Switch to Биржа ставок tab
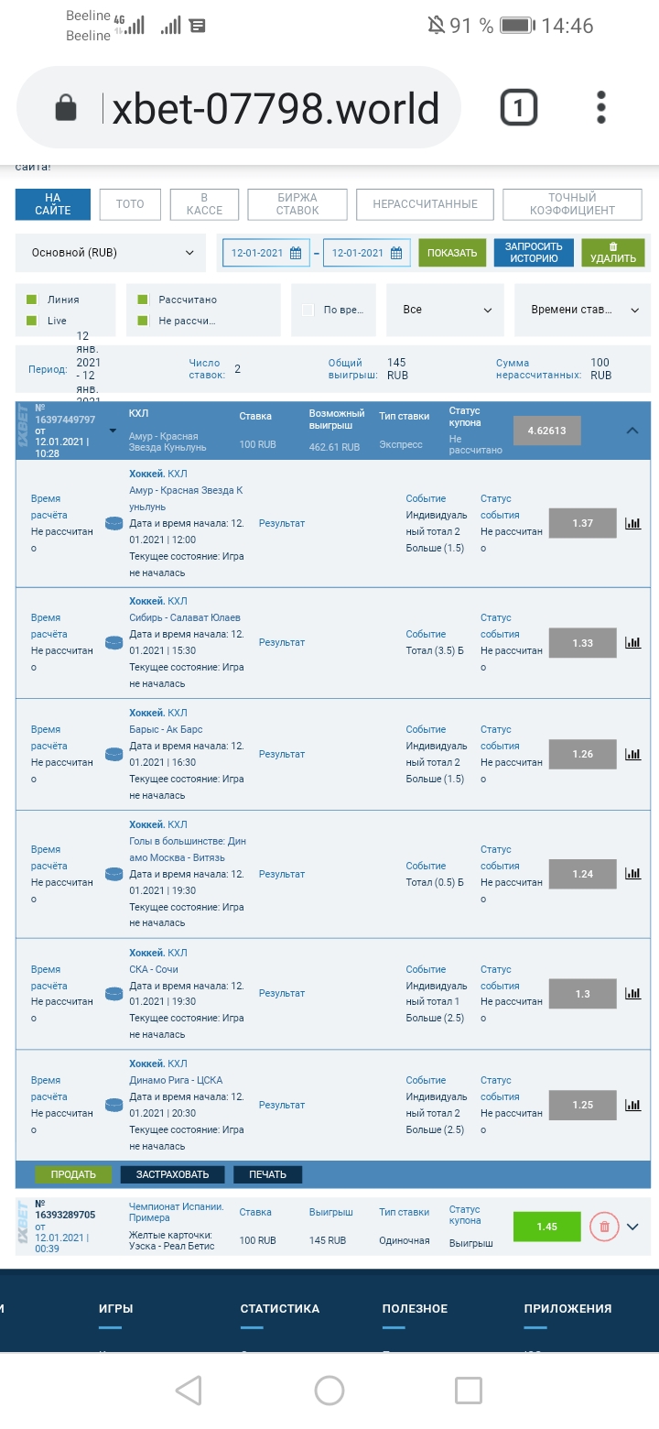Image resolution: width=659 pixels, height=1429 pixels. pos(297,204)
